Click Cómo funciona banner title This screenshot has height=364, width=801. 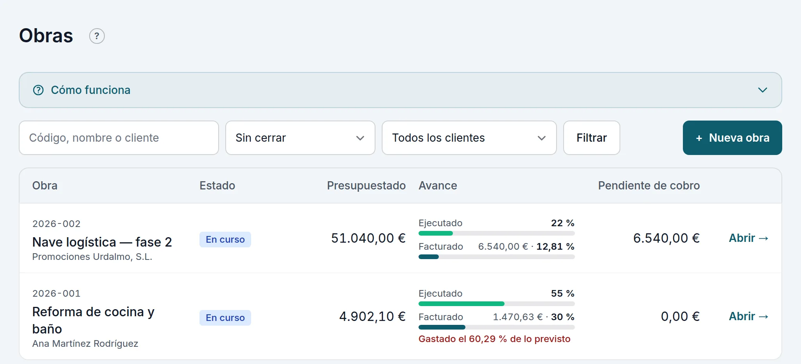[x=91, y=90]
